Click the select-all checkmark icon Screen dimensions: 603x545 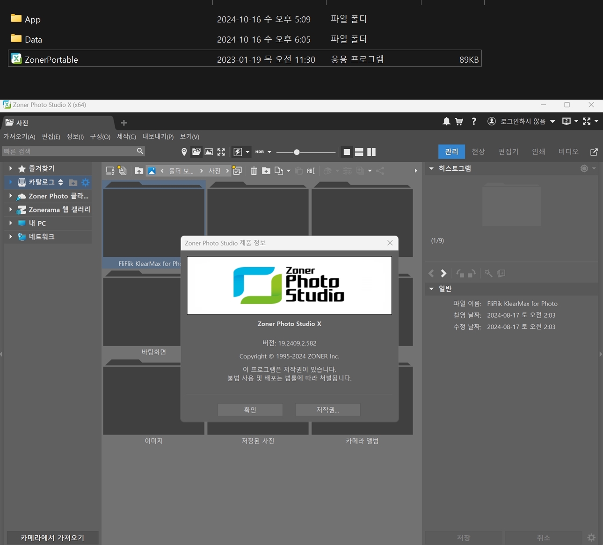(237, 171)
